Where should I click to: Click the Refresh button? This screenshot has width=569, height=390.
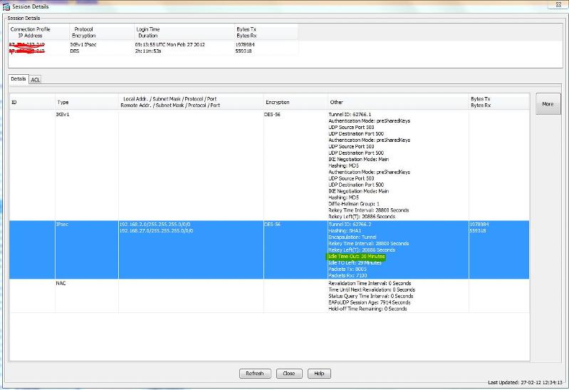tap(255, 374)
